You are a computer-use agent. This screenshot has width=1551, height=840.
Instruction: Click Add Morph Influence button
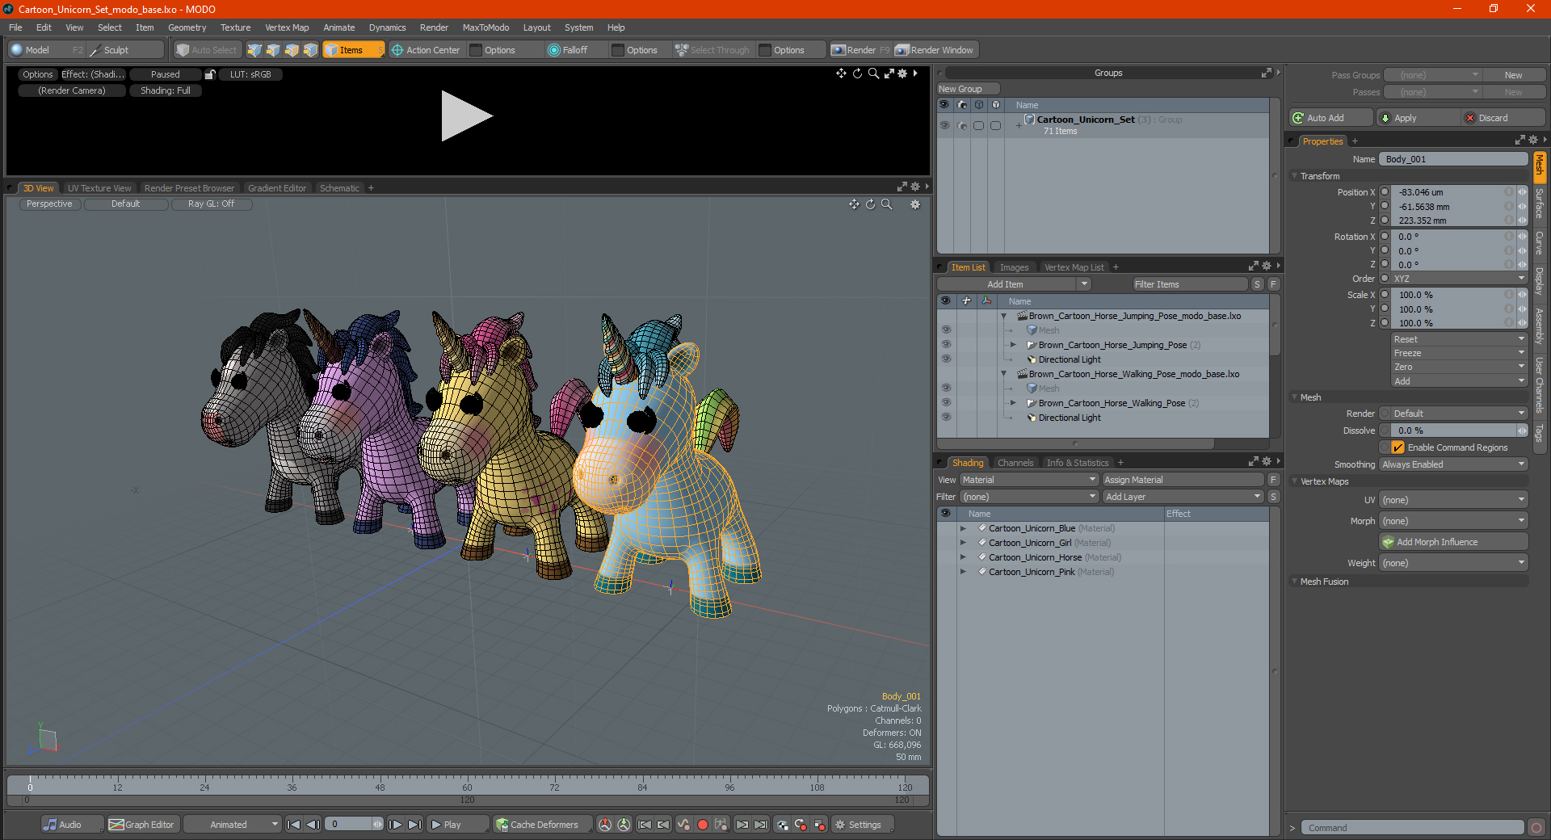[x=1453, y=542]
